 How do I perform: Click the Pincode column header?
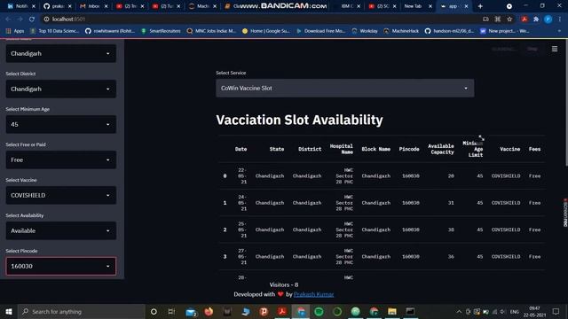coord(409,149)
